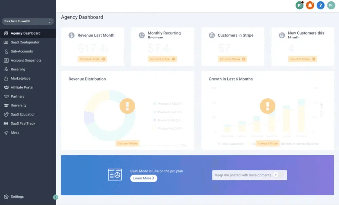Open the orange notifications bell
Viewport: 339px width, 205px height.
click(310, 5)
